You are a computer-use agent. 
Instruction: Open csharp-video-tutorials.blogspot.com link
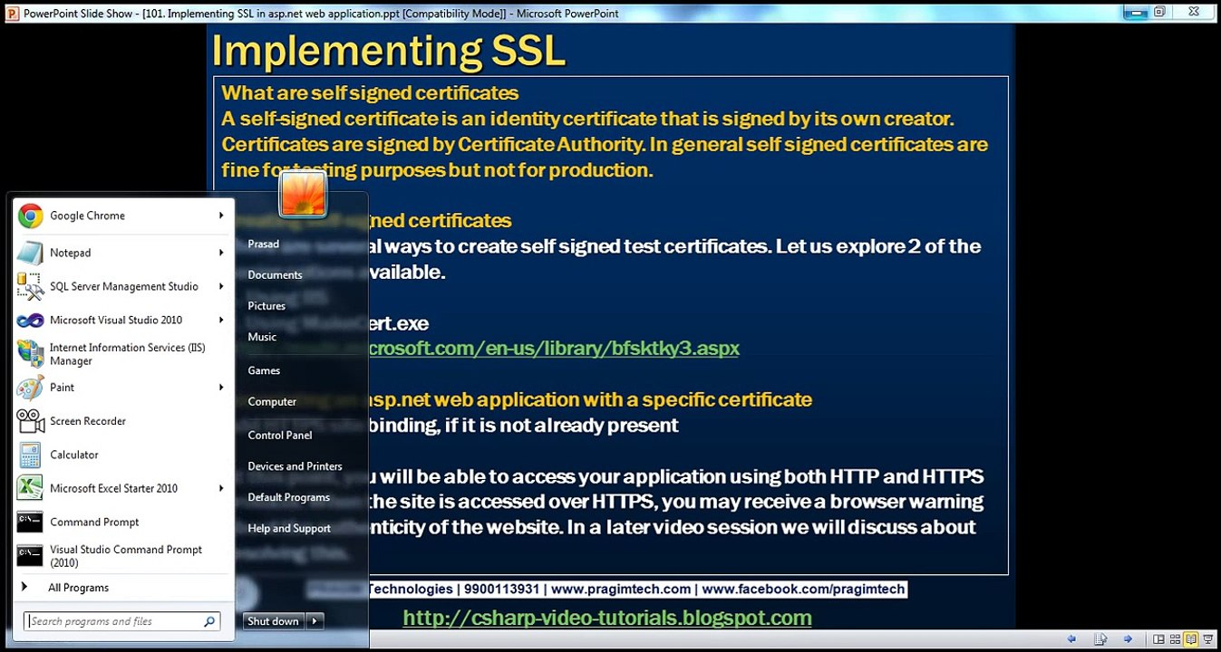point(607,618)
